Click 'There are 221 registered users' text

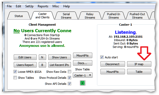42,42
